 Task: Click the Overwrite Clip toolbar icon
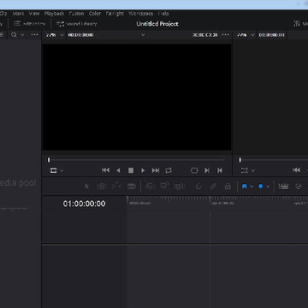(164, 187)
